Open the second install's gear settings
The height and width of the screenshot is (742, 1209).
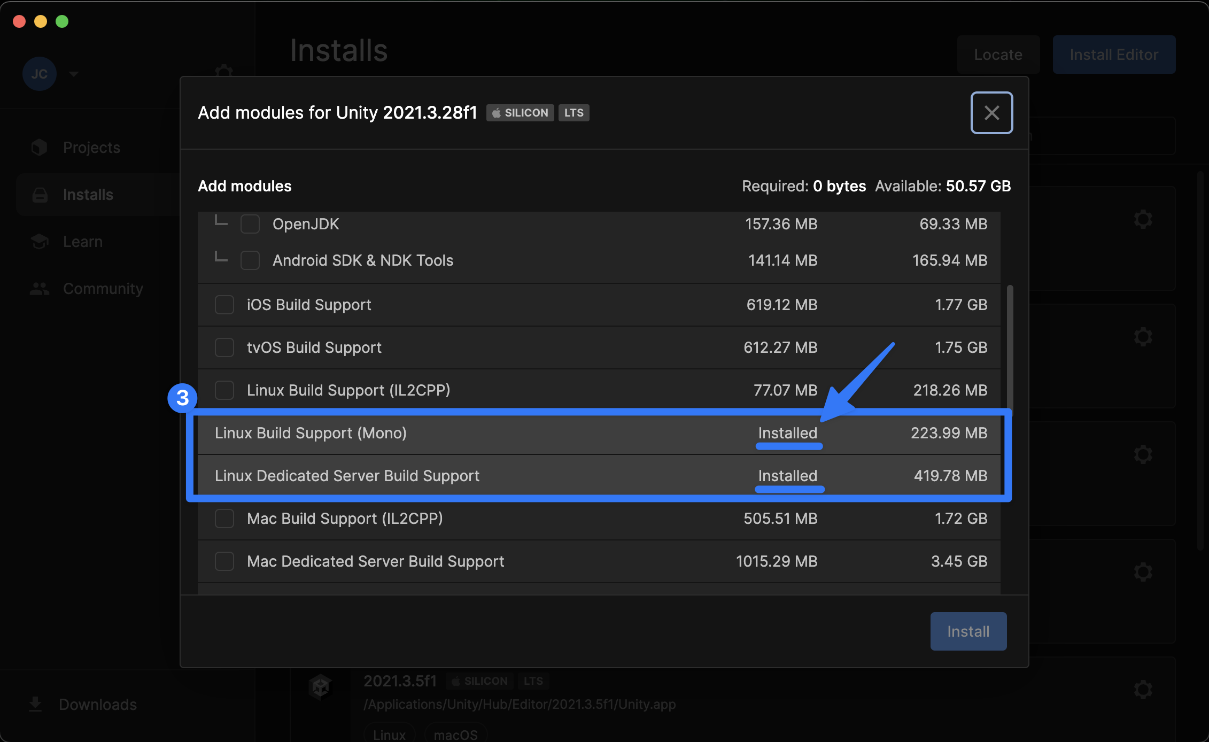pyautogui.click(x=1143, y=337)
